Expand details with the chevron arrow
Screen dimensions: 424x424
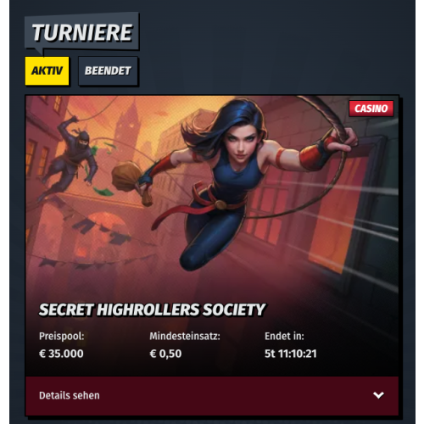(378, 395)
